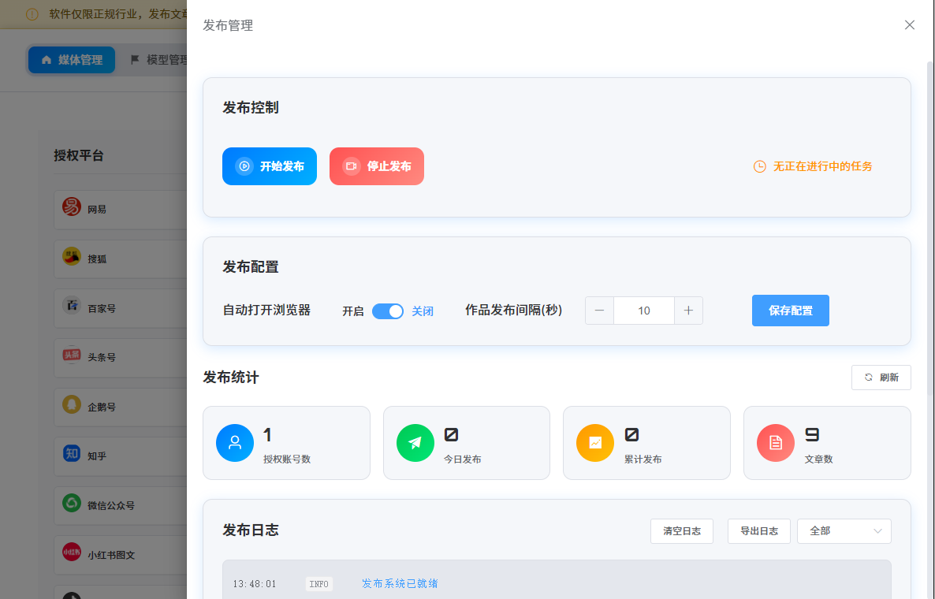
Task: Click the publish interval value field showing 10
Action: click(x=644, y=311)
